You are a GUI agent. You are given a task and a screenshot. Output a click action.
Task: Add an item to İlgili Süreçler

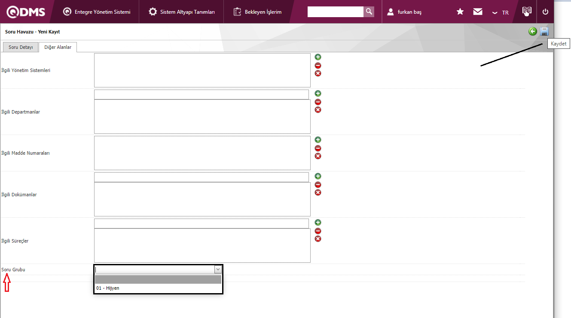[x=318, y=222]
